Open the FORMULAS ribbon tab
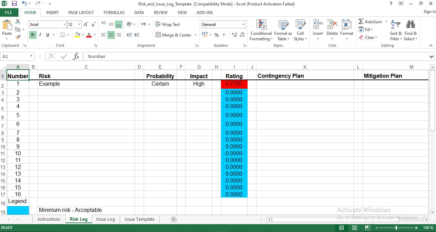Screen dimensions: 436x232 pyautogui.click(x=114, y=12)
